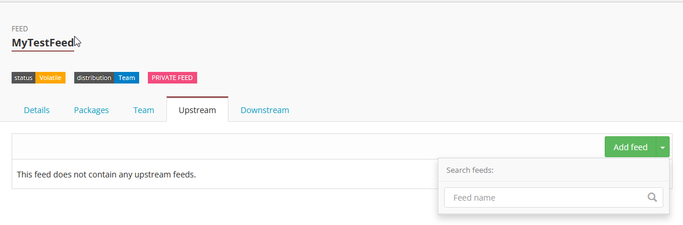683x225 pixels.
Task: Click the gray distribution badge label
Action: (94, 78)
